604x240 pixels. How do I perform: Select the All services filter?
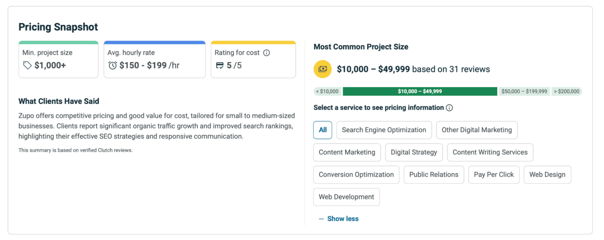[x=322, y=130]
